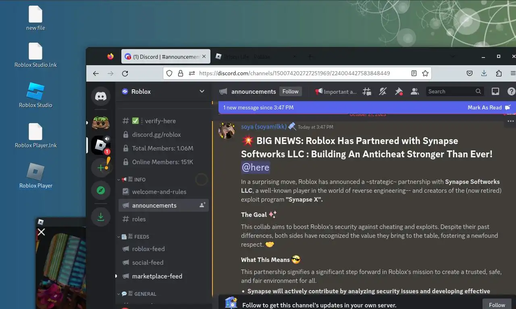Open the Threads icon in channel header
This screenshot has width=516, height=309.
click(366, 92)
